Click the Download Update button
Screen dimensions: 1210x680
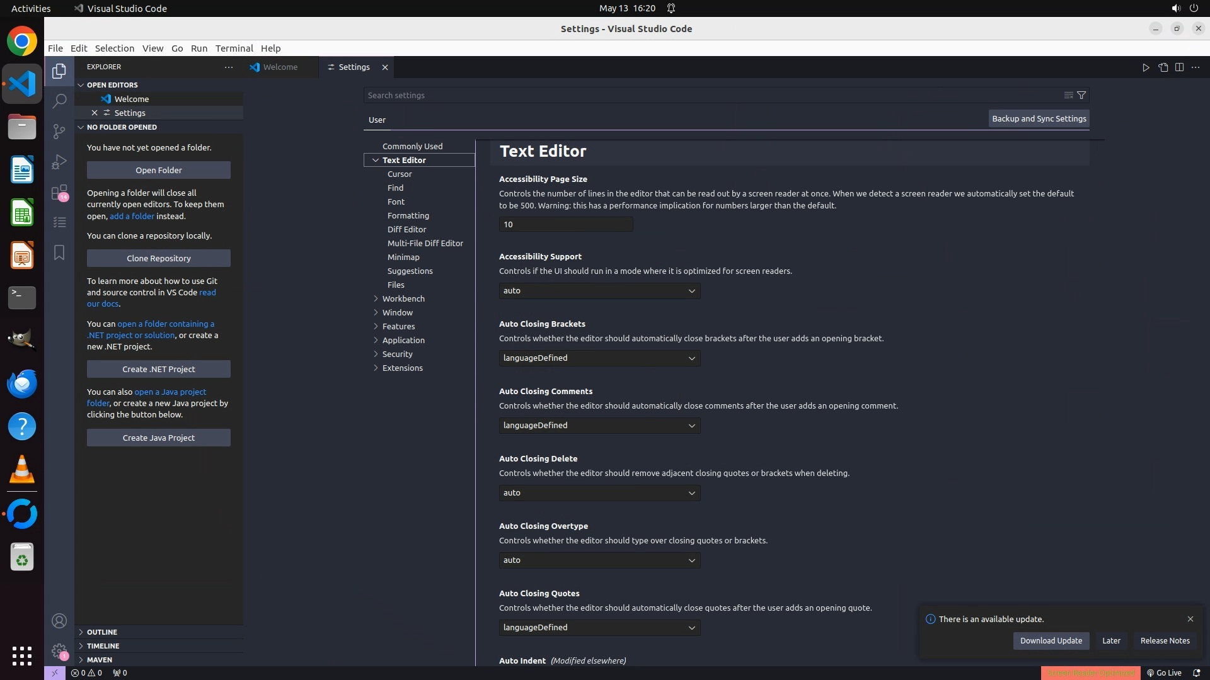click(1051, 641)
